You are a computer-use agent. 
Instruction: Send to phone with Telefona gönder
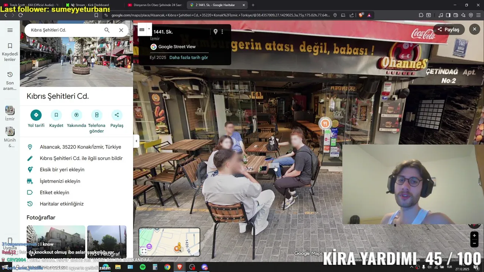[96, 122]
